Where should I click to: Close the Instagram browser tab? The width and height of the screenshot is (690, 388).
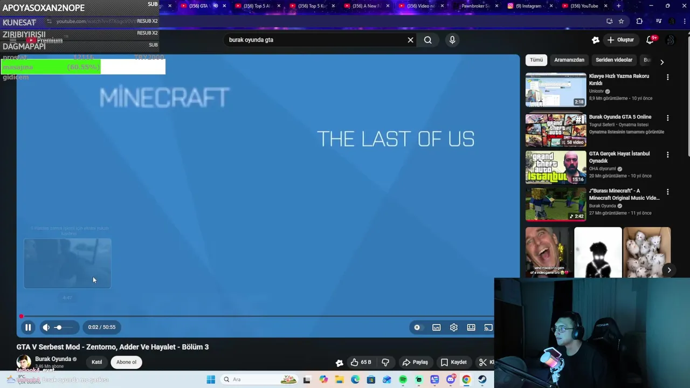coord(551,6)
